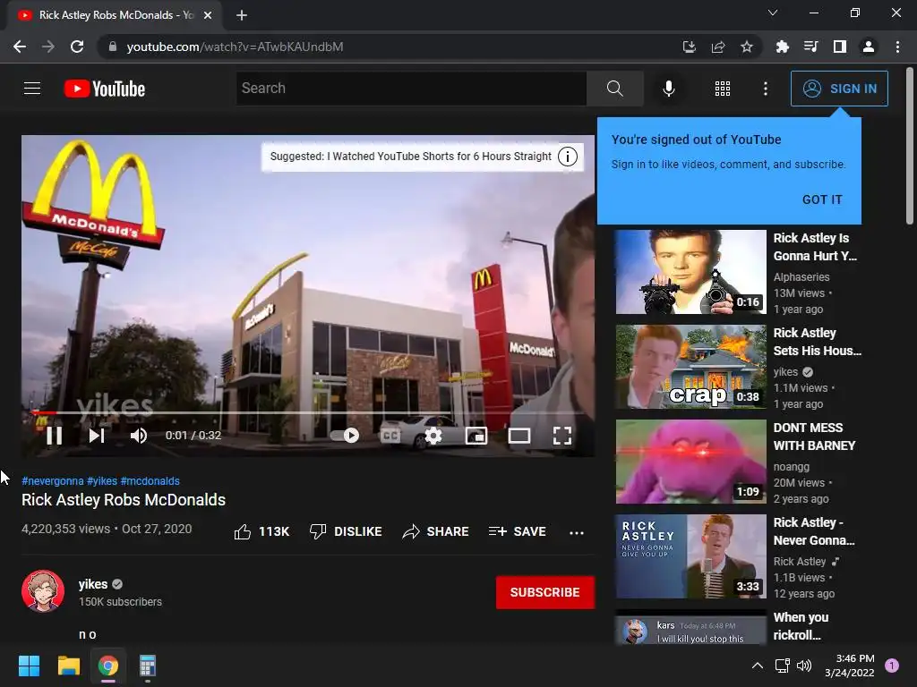Seek using the video progress bar
The width and height of the screenshot is (917, 687).
[x=308, y=412]
